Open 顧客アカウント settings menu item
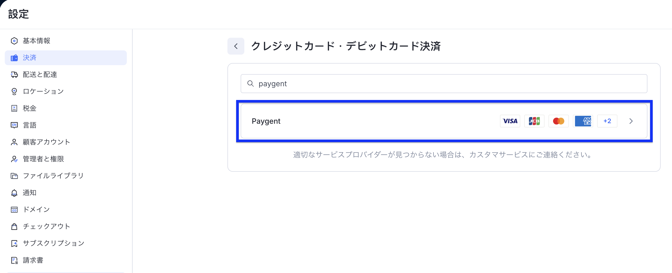The image size is (672, 273). (x=46, y=142)
